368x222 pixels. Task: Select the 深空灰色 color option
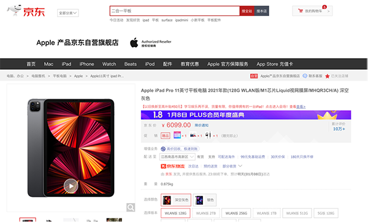pyautogui.click(x=176, y=200)
